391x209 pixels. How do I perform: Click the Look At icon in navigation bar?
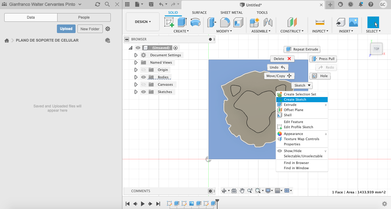point(234,191)
